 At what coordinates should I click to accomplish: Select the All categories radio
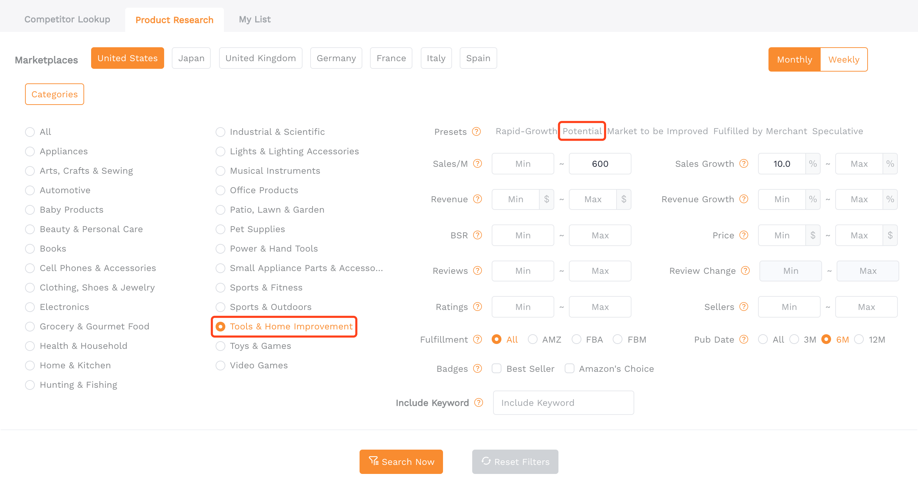coord(30,132)
